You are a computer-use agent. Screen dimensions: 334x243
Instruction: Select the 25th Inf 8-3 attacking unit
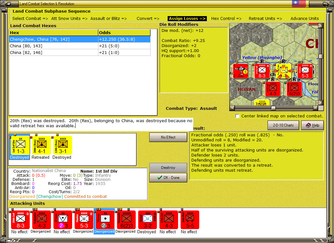pyautogui.click(x=20, y=220)
